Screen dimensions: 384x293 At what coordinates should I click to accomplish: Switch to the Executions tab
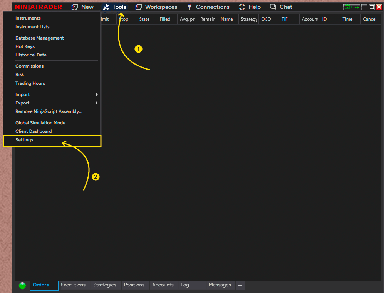point(73,285)
